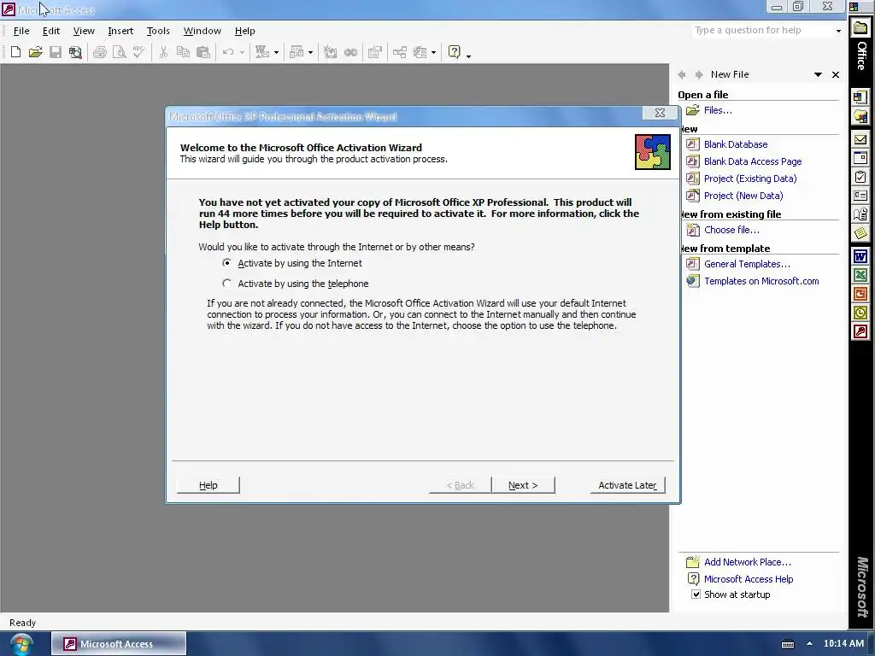
Task: Click the Microsoft Script Editor icon
Action: point(350,52)
